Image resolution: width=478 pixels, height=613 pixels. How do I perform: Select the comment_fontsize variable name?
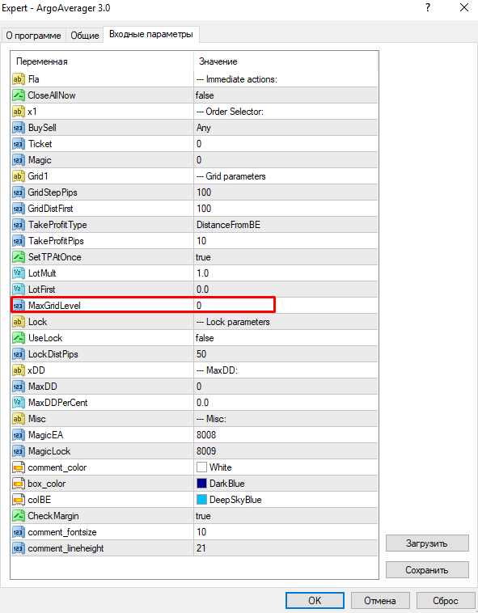[x=62, y=532]
